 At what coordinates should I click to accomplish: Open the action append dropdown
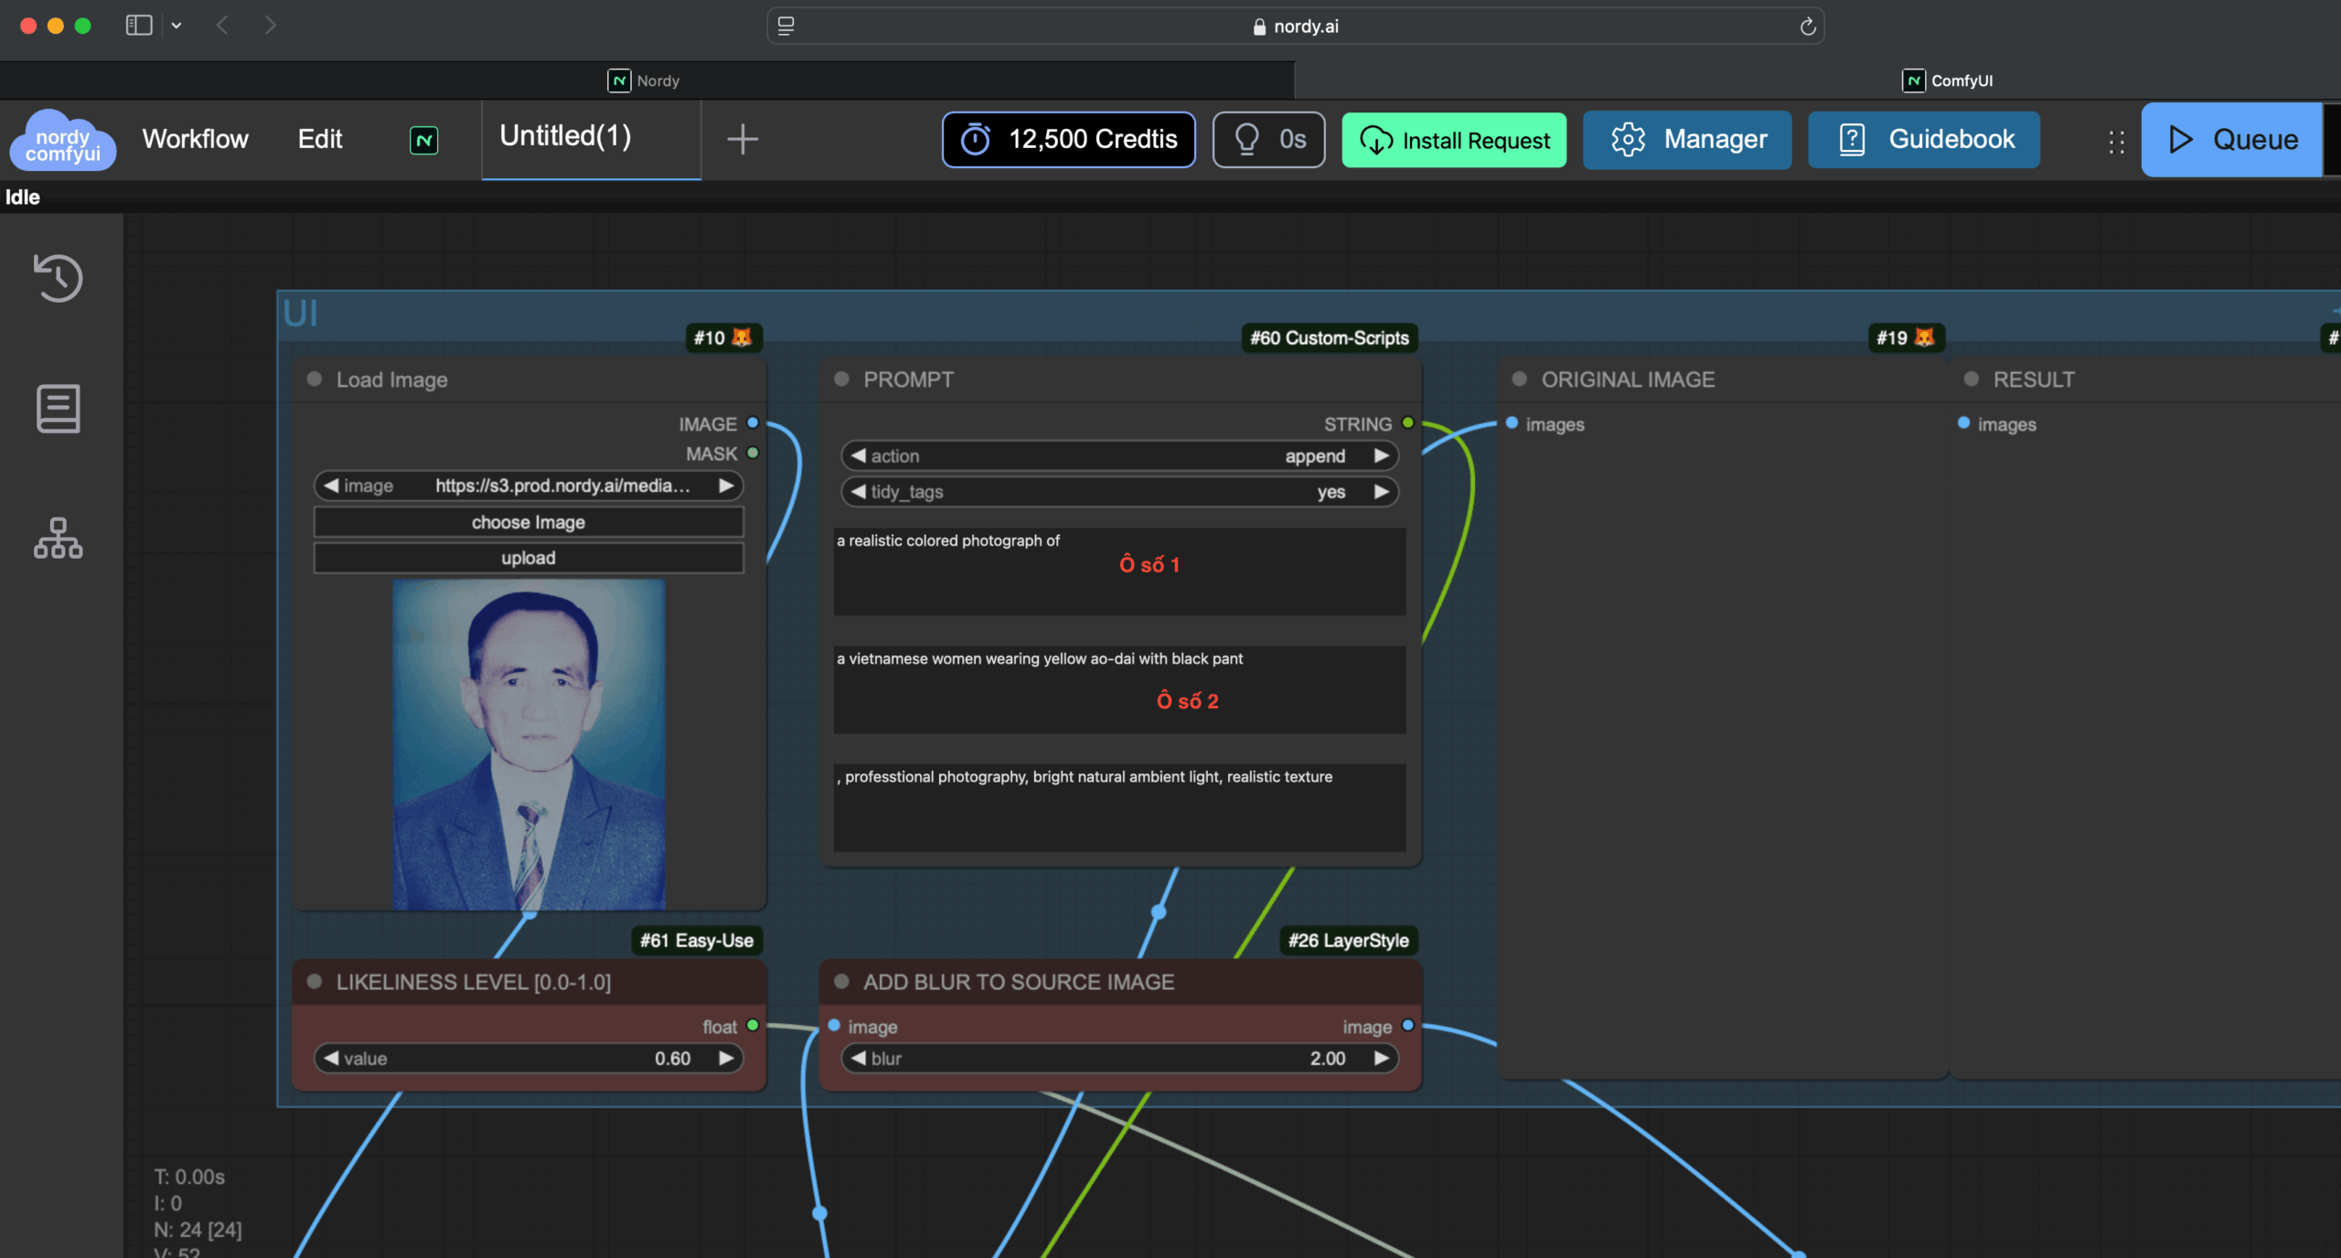[1118, 455]
